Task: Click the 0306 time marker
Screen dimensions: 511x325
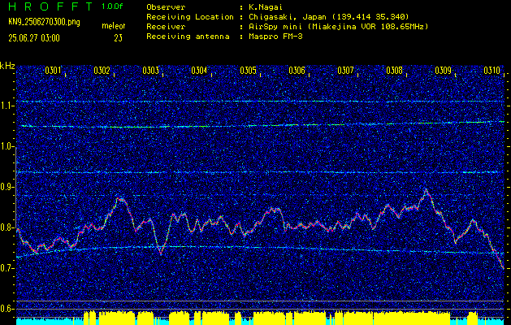Action: tap(297, 70)
